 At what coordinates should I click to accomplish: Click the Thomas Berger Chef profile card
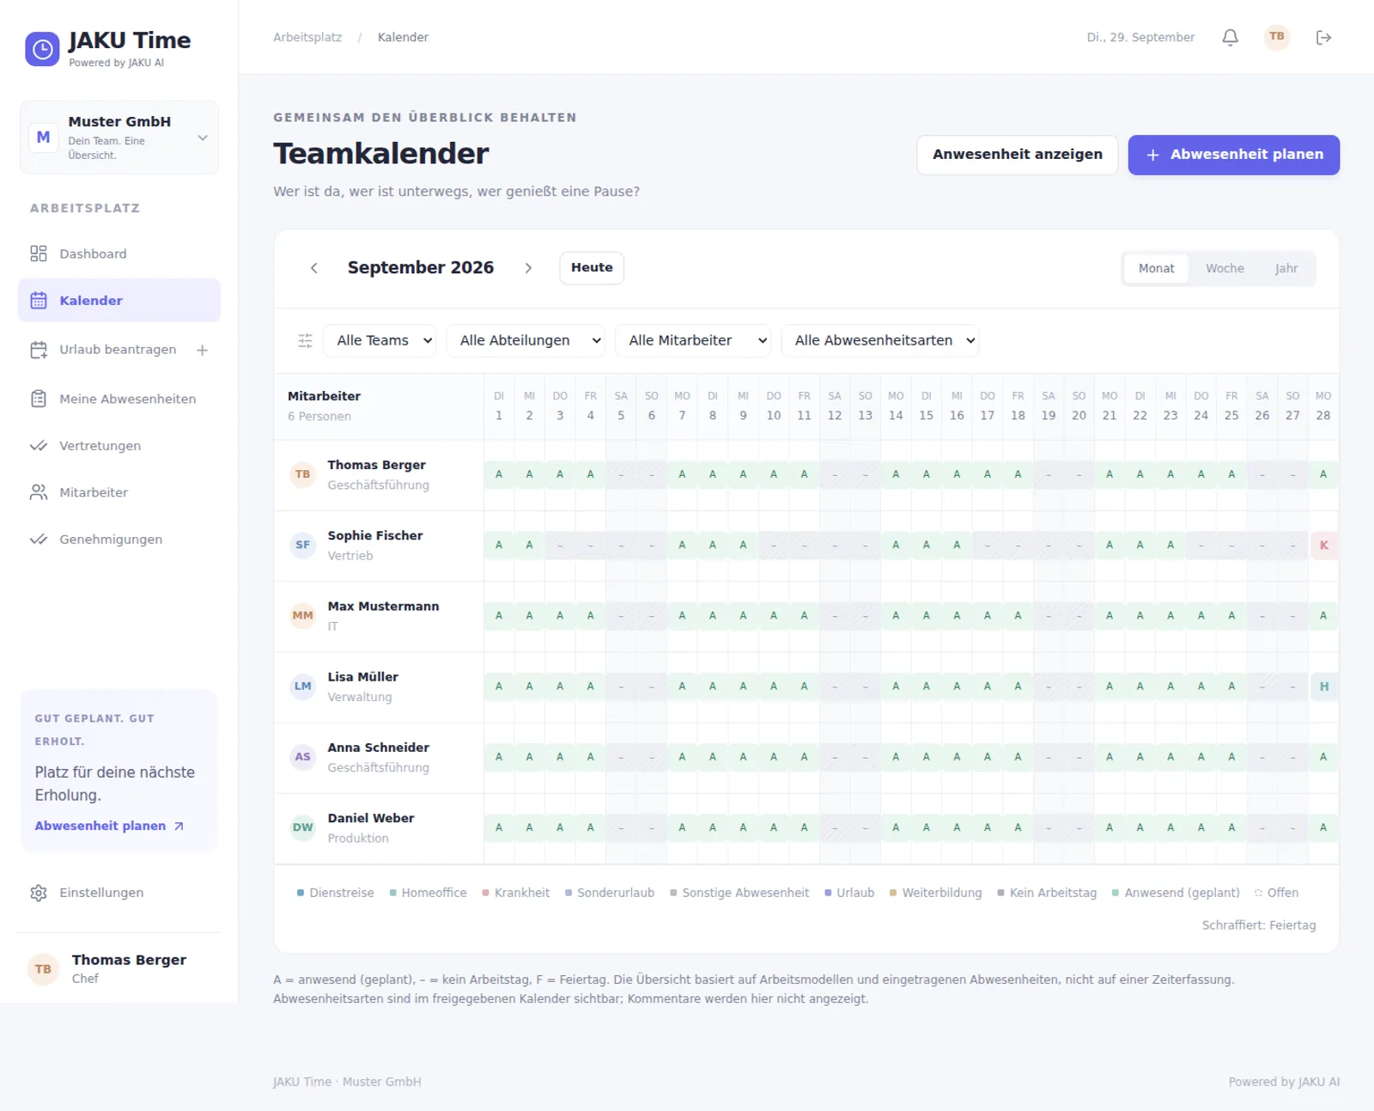tap(119, 968)
